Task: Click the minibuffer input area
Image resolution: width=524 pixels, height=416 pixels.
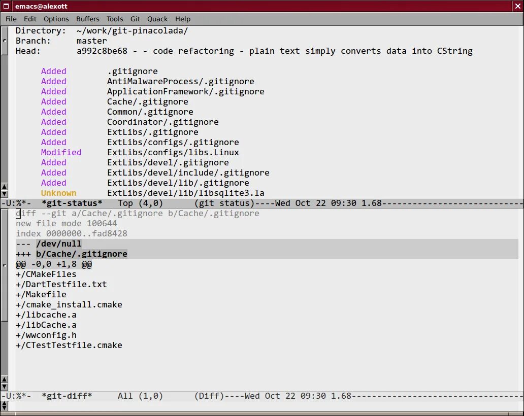Action: point(266,406)
